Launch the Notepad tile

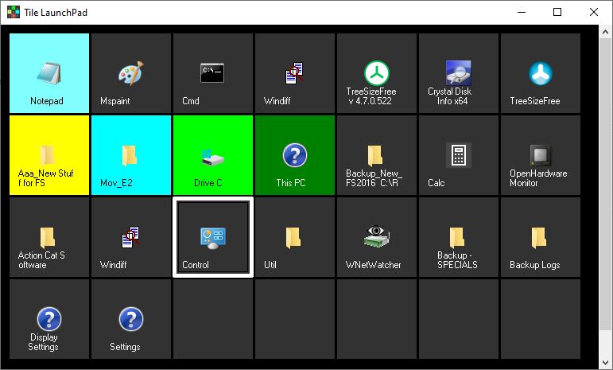(x=48, y=73)
